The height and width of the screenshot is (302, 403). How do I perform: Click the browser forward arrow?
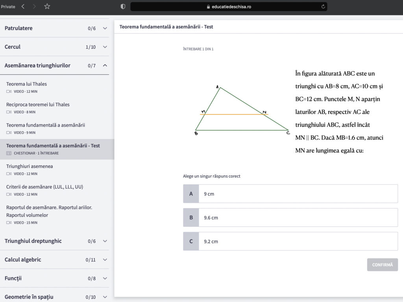pos(34,6)
